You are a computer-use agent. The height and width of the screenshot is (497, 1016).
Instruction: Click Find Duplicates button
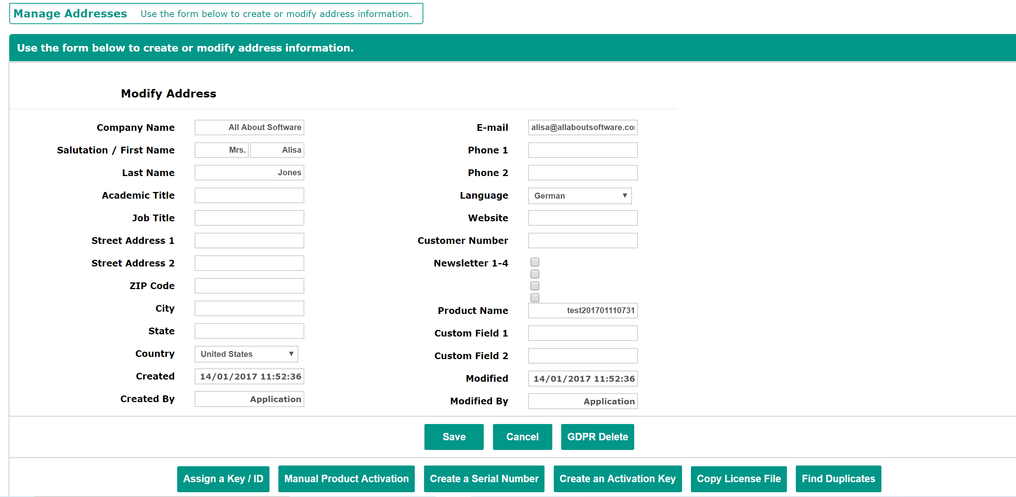tap(838, 479)
